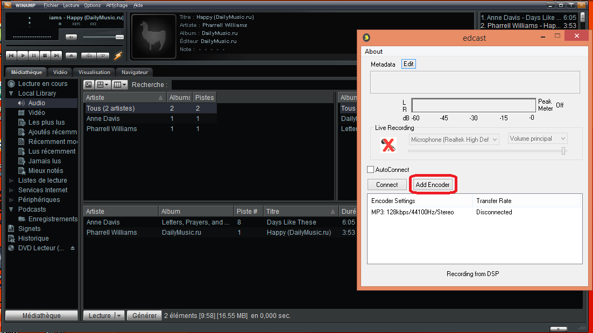Click the Ajoutés récemment icon
The width and height of the screenshot is (593, 333).
[22, 132]
